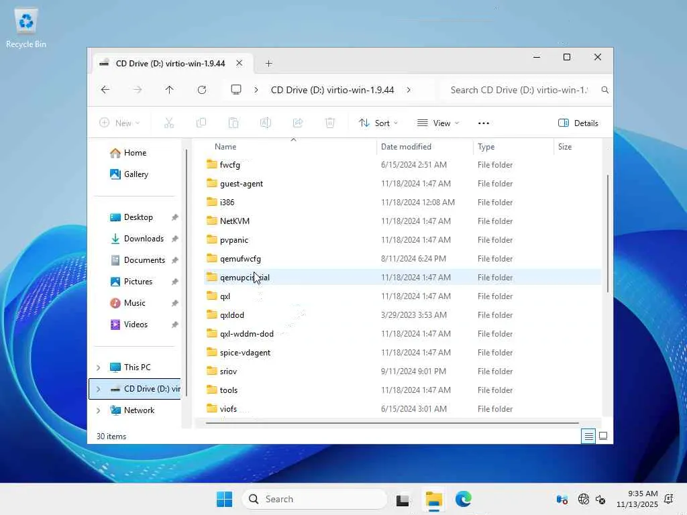Viewport: 687px width, 515px height.
Task: Unpin Desktop using its pin icon
Action: point(175,217)
